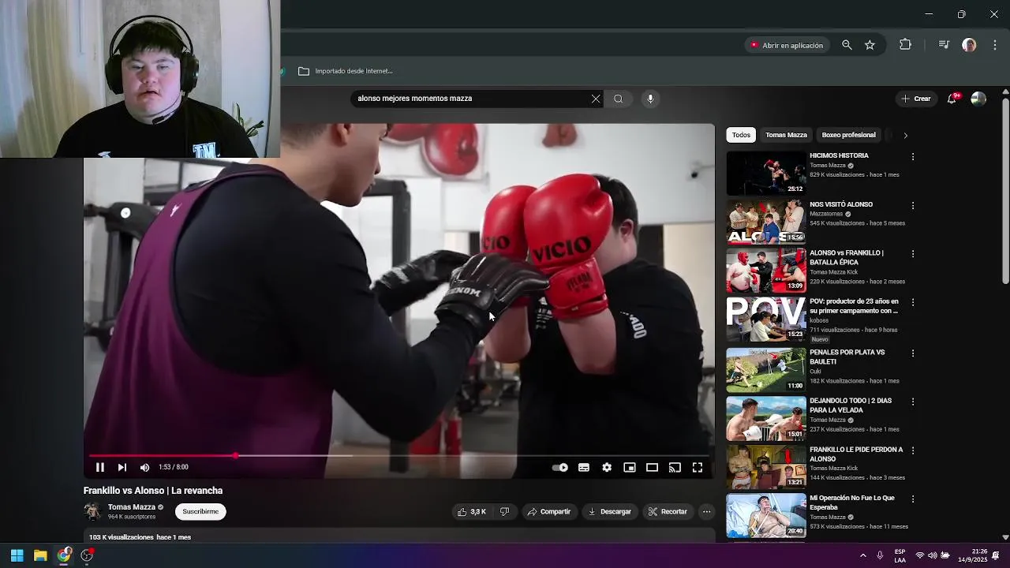Open Importado desde Internet bookmarks folder
Image resolution: width=1010 pixels, height=568 pixels.
[x=346, y=71]
